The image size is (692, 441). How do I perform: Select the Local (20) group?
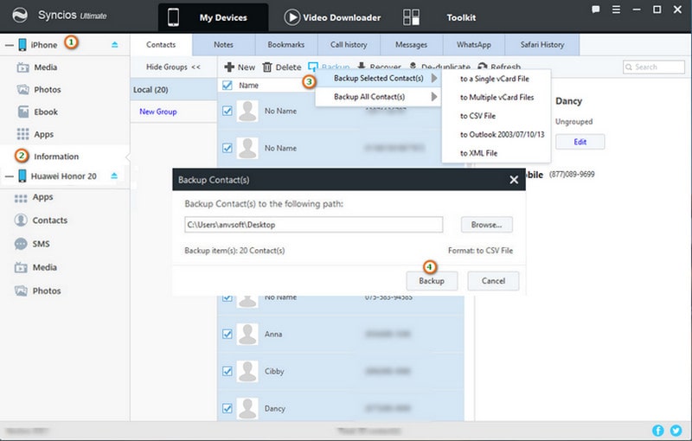[174, 90]
